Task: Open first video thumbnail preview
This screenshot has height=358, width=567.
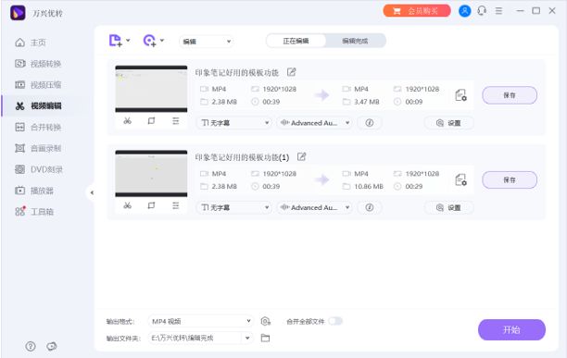Action: tap(151, 89)
